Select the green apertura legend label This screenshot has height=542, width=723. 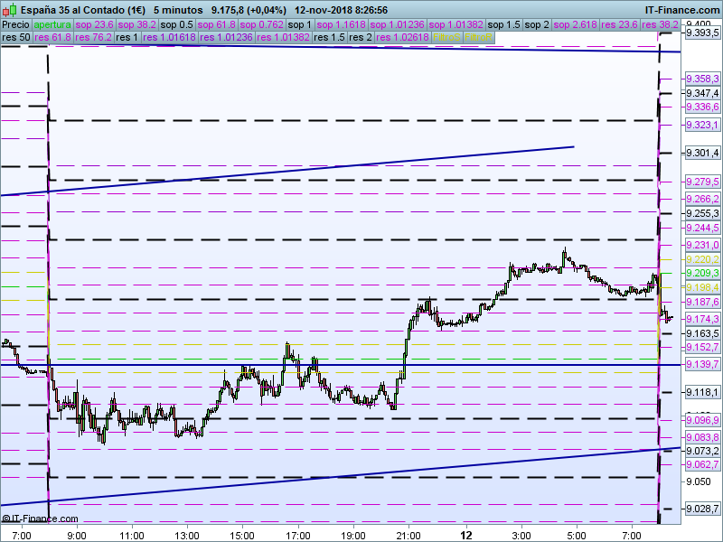coord(52,25)
